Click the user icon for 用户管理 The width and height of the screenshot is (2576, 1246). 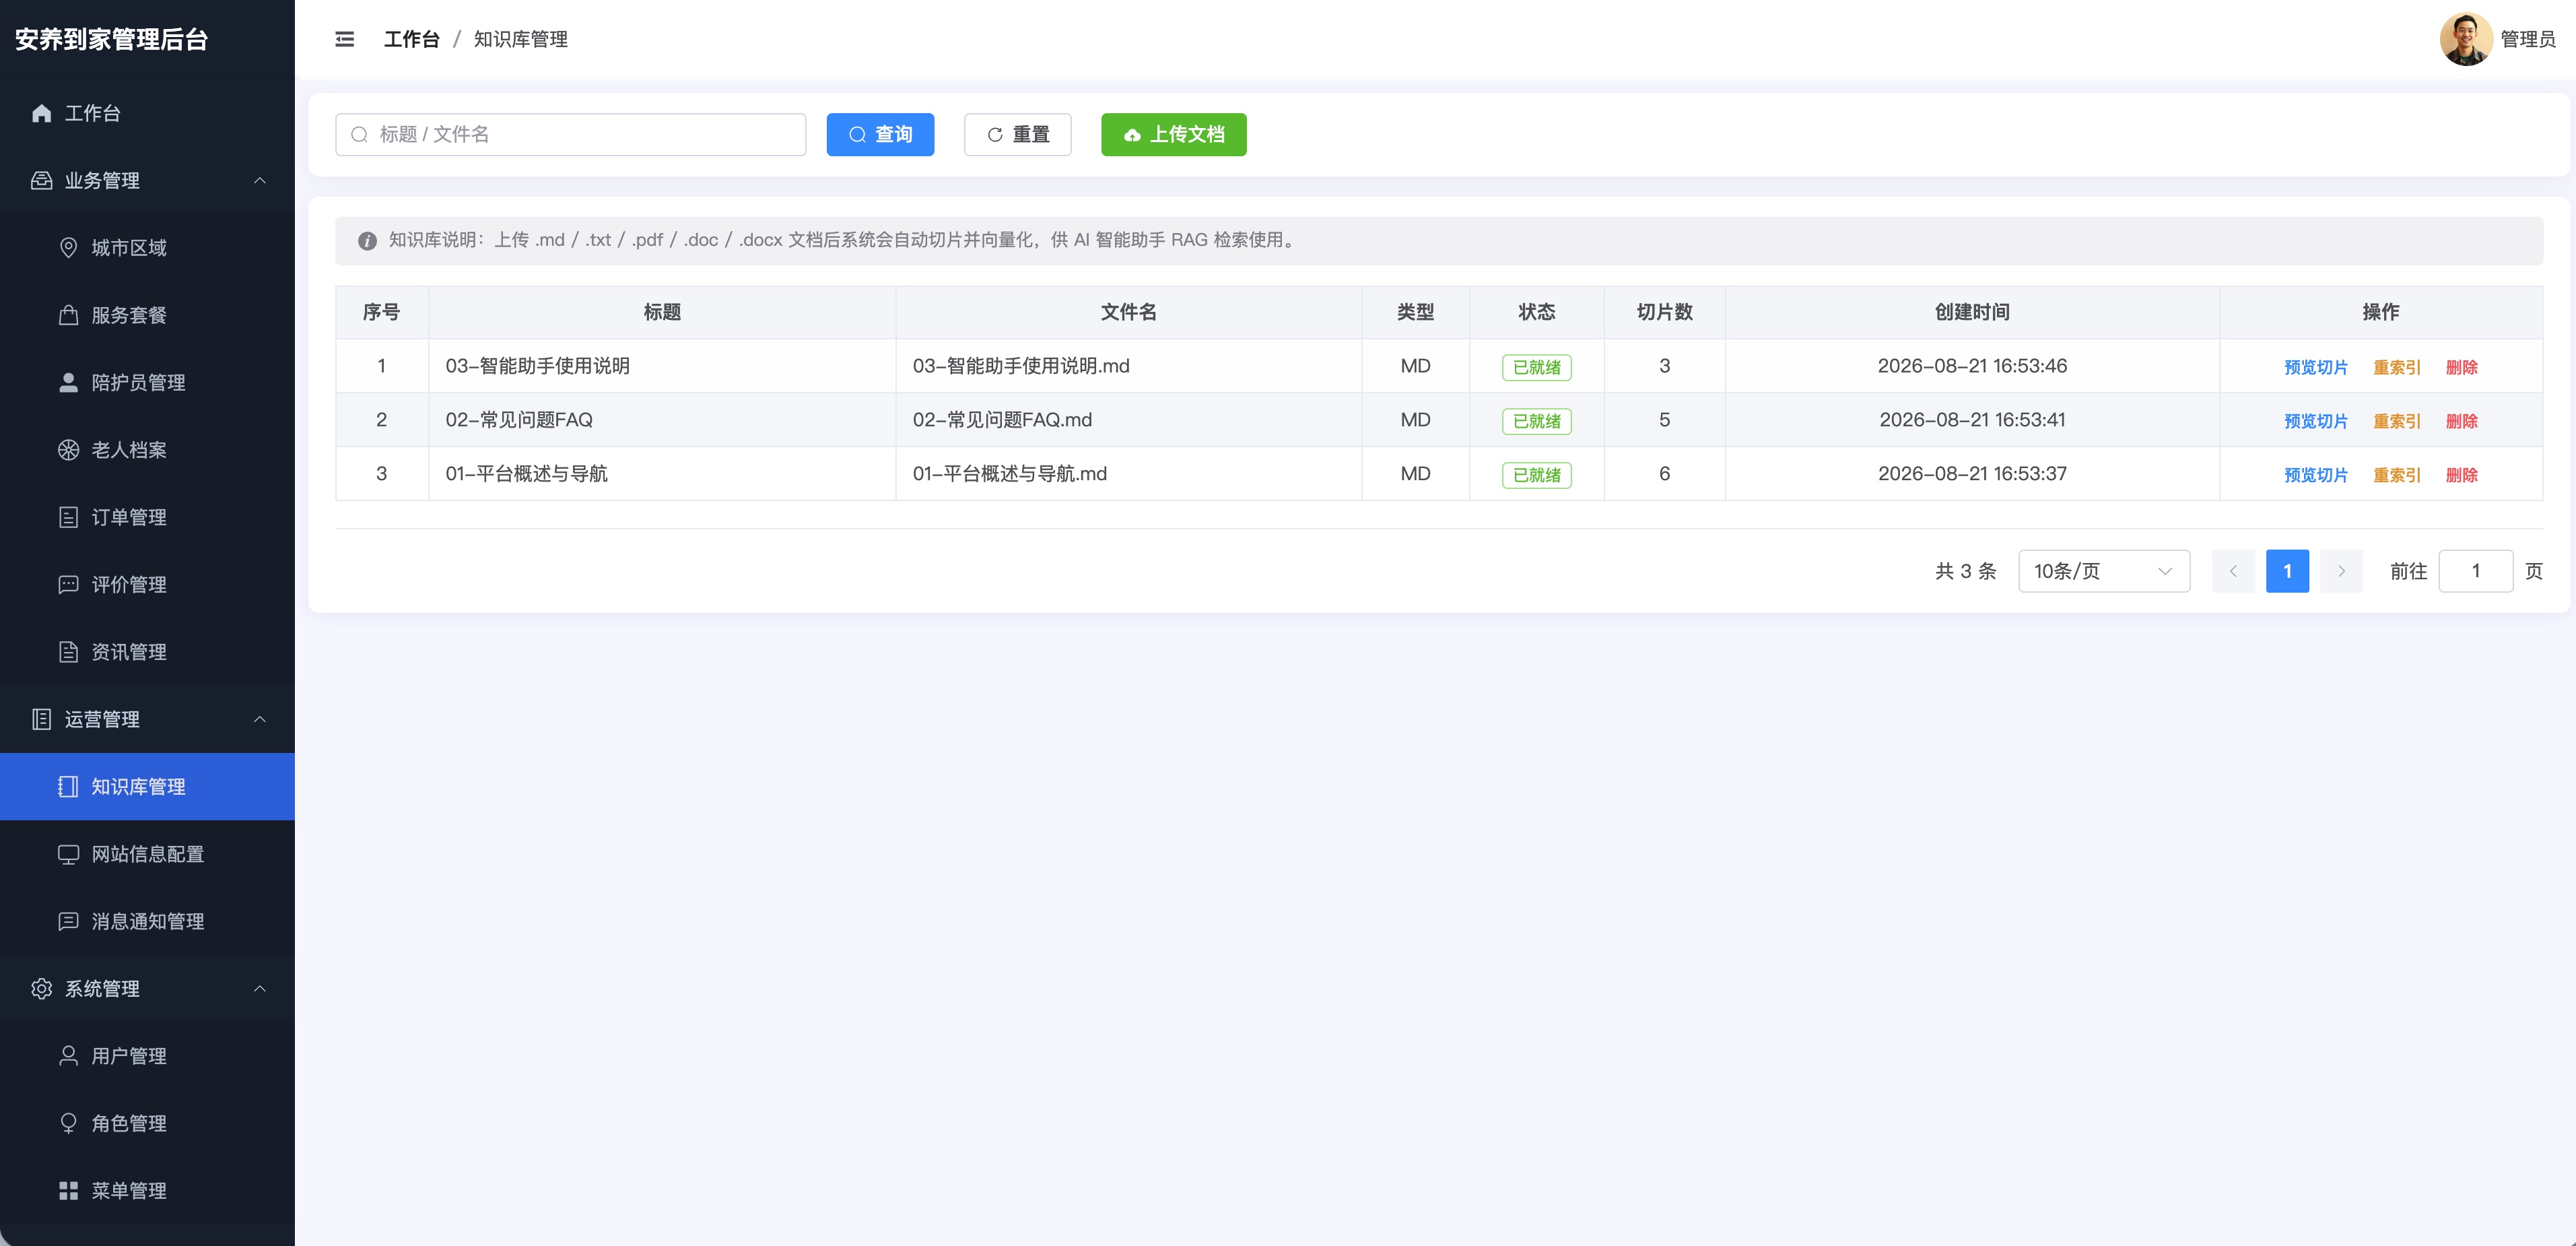[68, 1056]
